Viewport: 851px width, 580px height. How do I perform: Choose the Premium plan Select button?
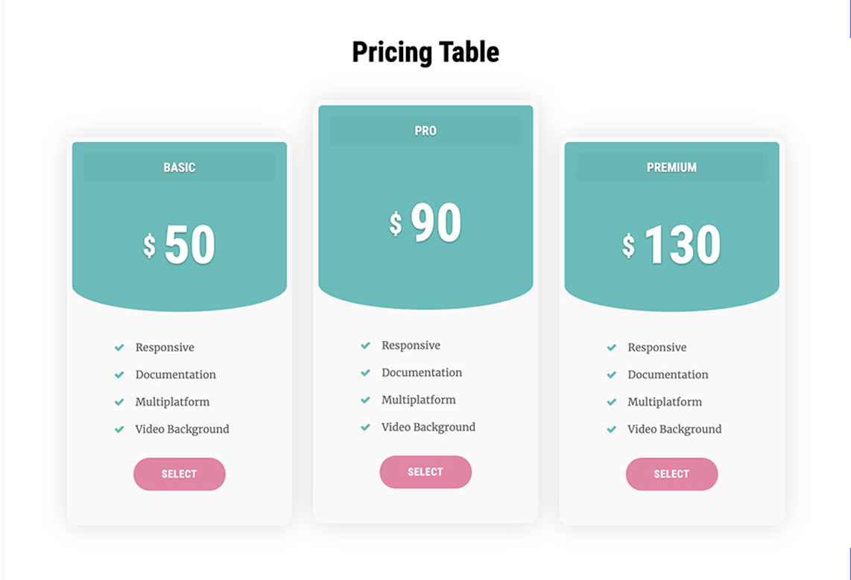672,474
